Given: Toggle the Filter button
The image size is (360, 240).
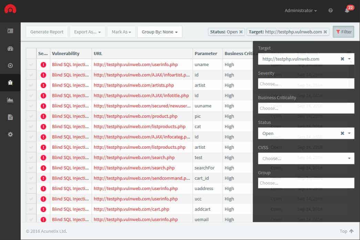Looking at the screenshot, I should 343,32.
